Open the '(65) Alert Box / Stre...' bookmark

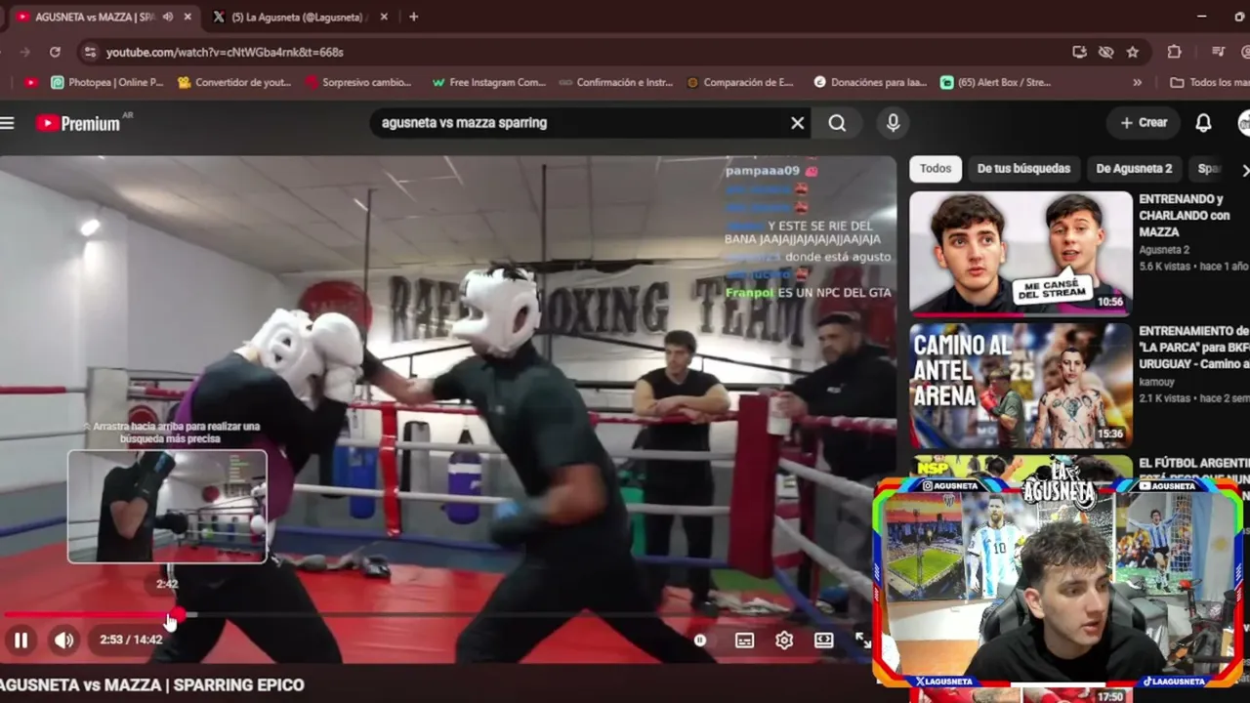(995, 83)
